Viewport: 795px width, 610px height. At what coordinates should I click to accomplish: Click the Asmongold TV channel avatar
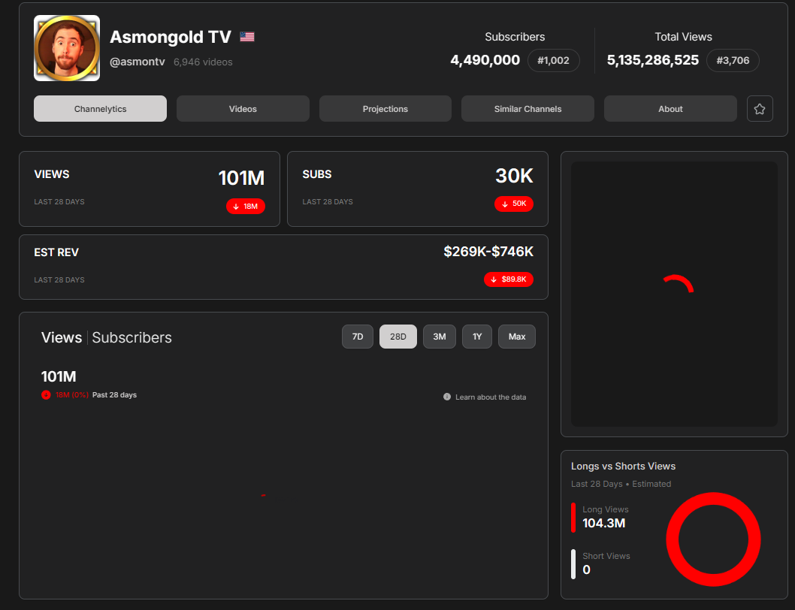coord(67,48)
